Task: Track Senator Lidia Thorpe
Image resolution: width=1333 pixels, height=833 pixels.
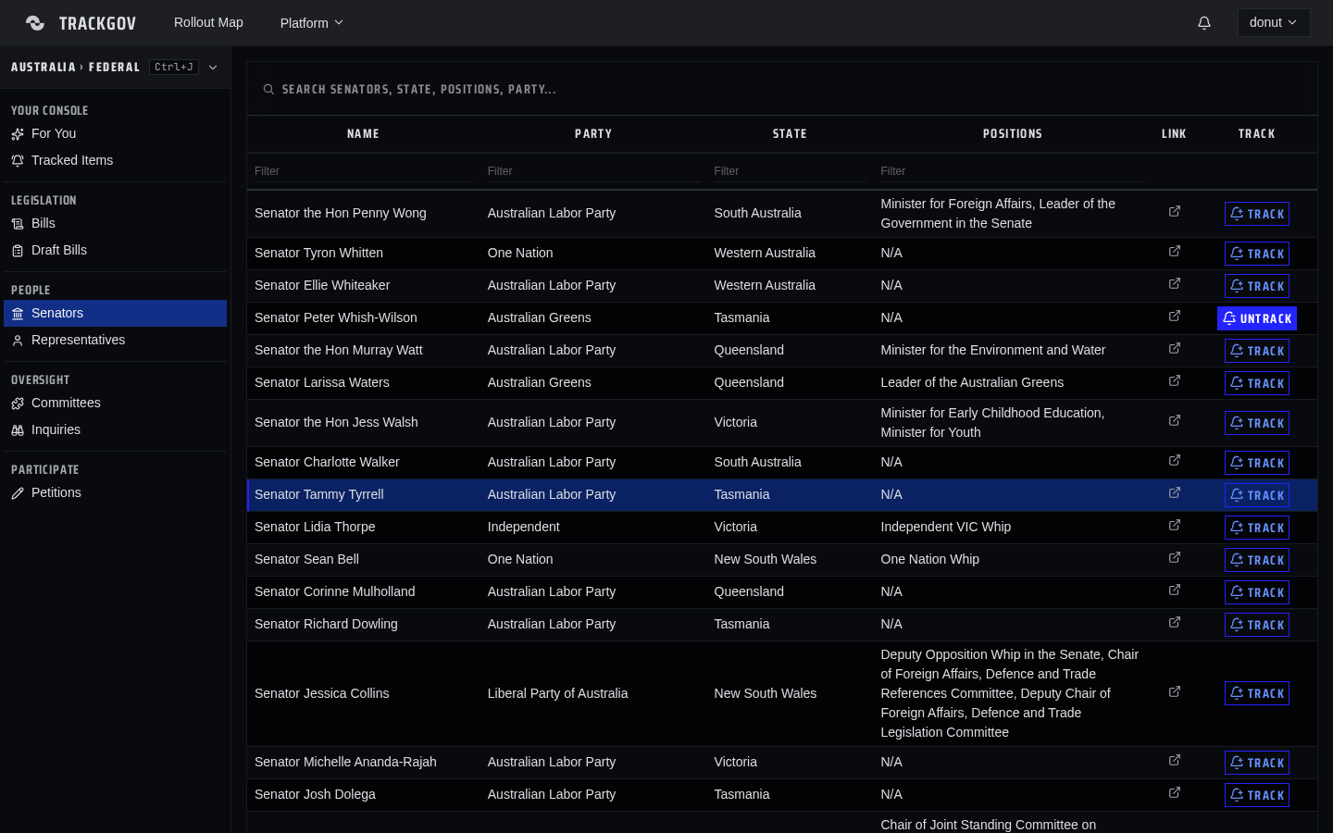Action: (1257, 528)
